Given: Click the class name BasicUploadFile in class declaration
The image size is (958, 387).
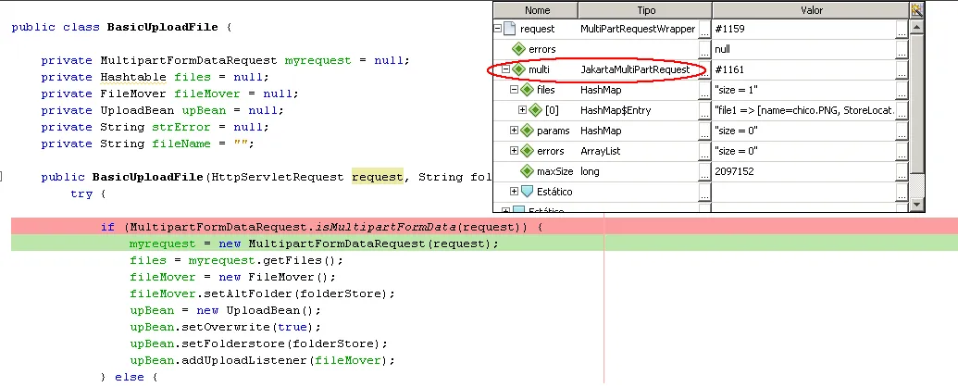Looking at the screenshot, I should click(x=163, y=28).
